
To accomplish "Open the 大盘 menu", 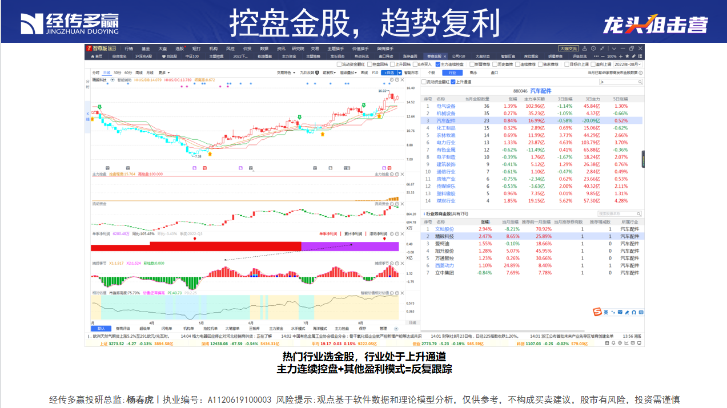I will pyautogui.click(x=163, y=49).
